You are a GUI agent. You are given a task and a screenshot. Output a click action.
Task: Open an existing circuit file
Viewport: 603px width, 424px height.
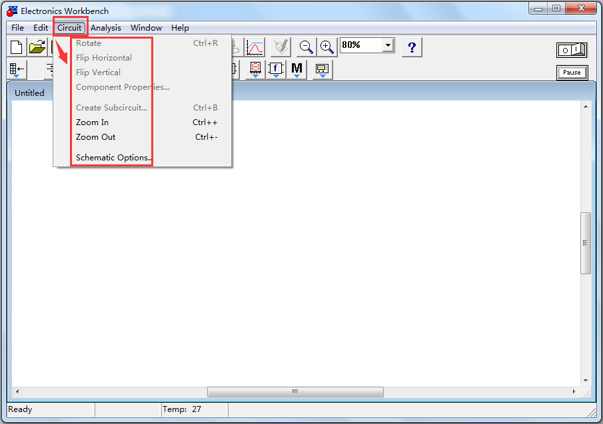(37, 47)
